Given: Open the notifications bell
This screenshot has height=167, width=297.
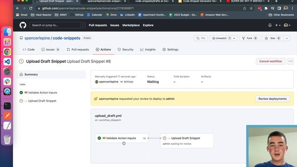Looking at the screenshot, I should coord(270,25).
